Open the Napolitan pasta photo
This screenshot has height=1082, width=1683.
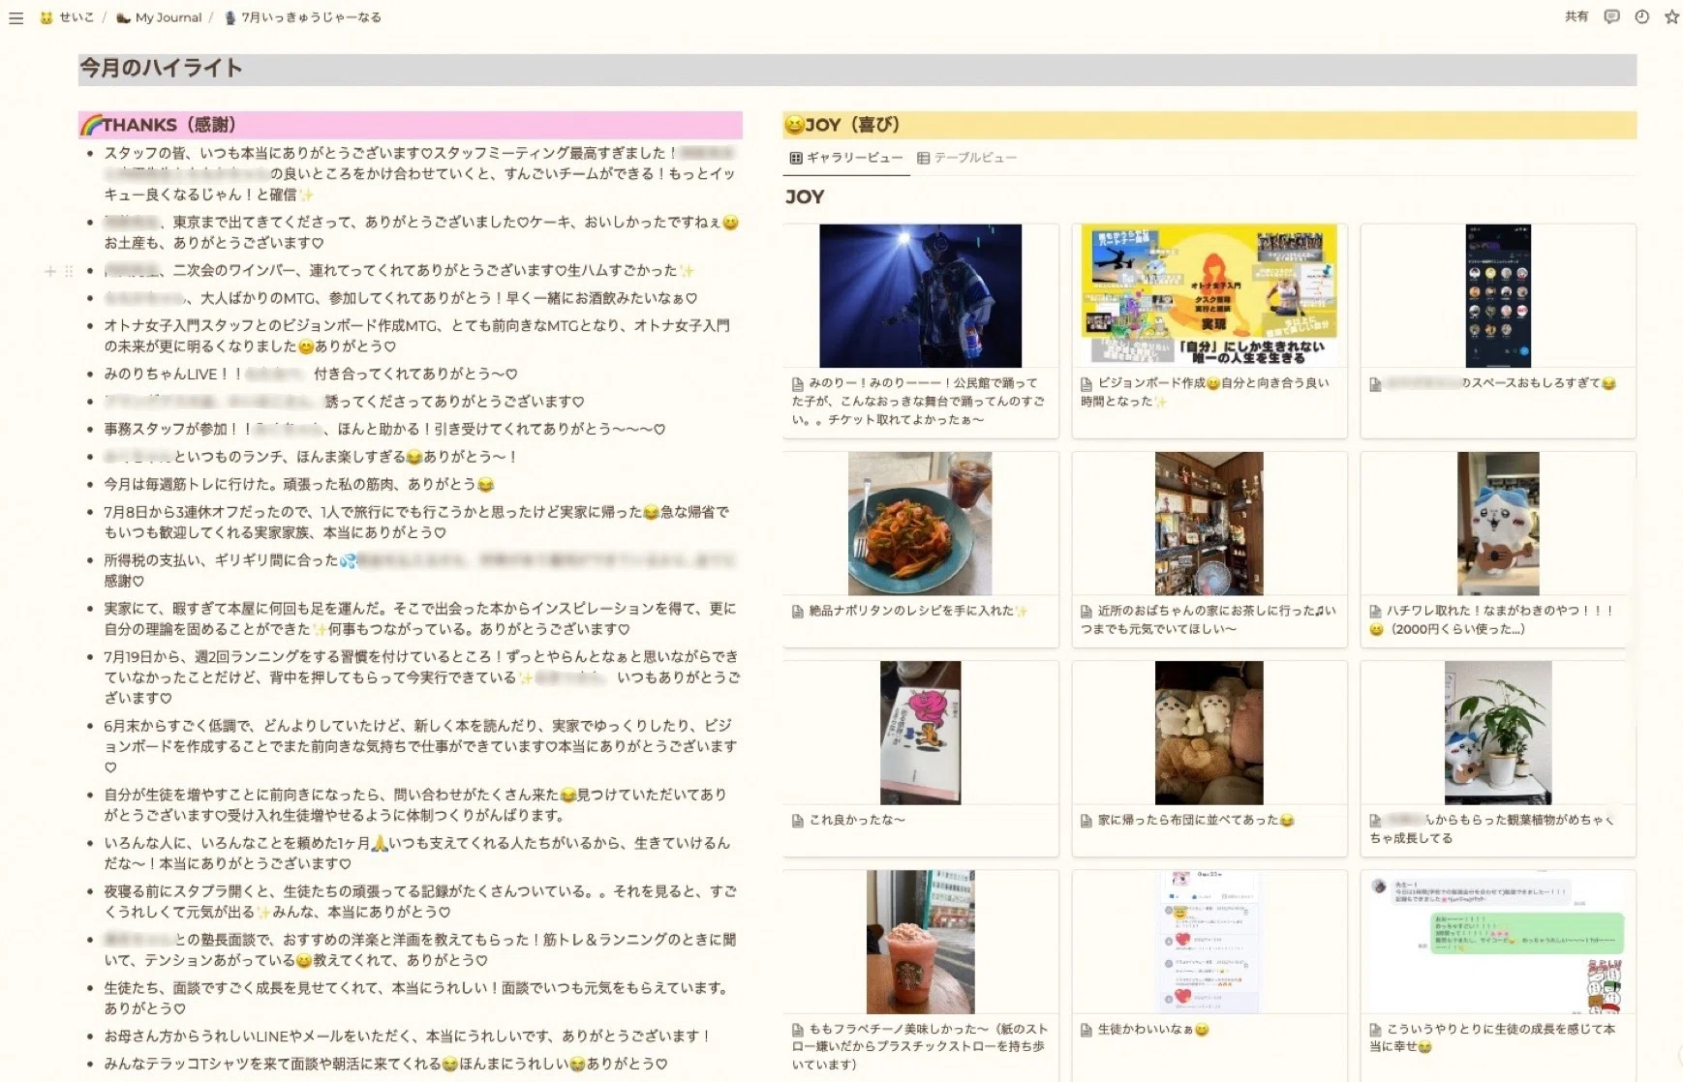point(920,524)
